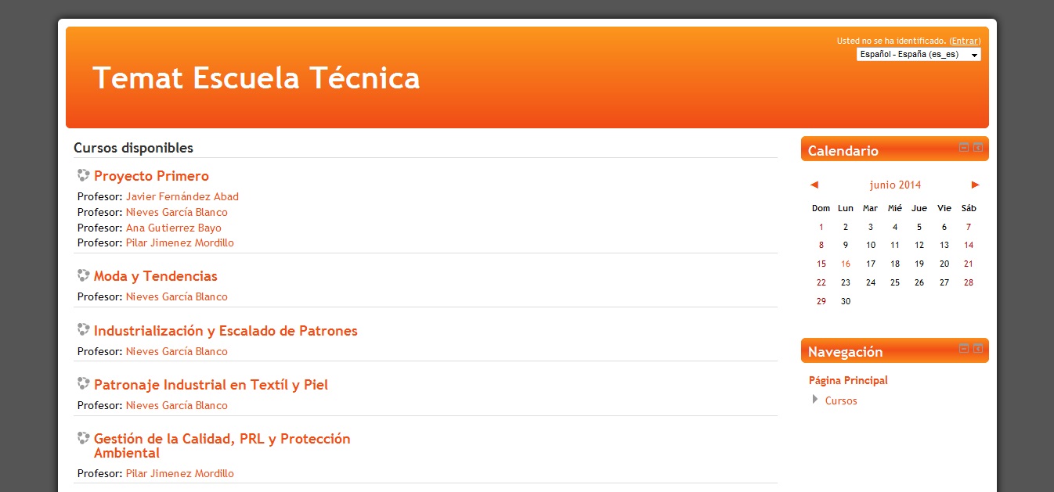Screen dimensions: 1054x492
Task: Dock the Calendario block to the side
Action: tap(978, 147)
